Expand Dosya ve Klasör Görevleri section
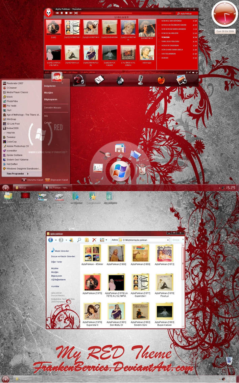Image resolution: width=239 pixels, height=383 pixels. pos(63,256)
